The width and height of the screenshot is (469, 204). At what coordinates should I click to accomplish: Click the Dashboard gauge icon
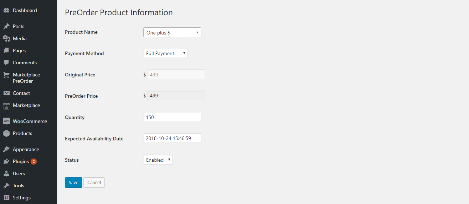6,11
